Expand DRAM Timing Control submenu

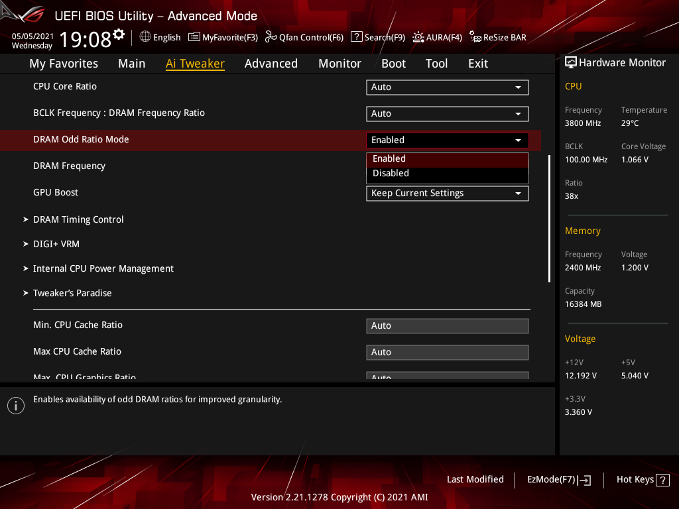78,219
